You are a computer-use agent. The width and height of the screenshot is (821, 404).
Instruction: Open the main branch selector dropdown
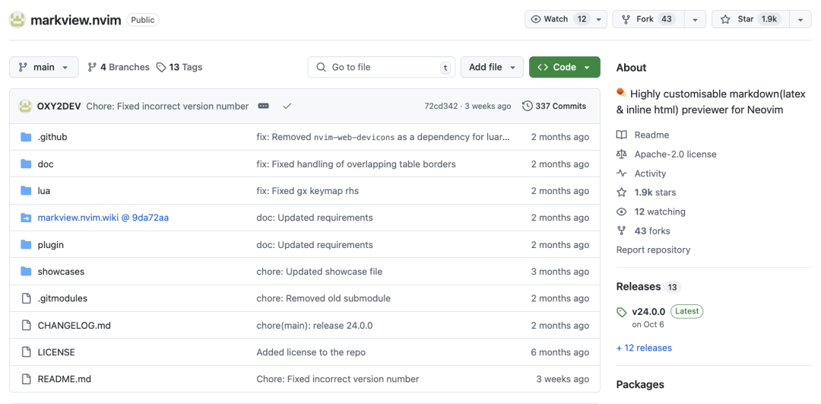[x=44, y=67]
